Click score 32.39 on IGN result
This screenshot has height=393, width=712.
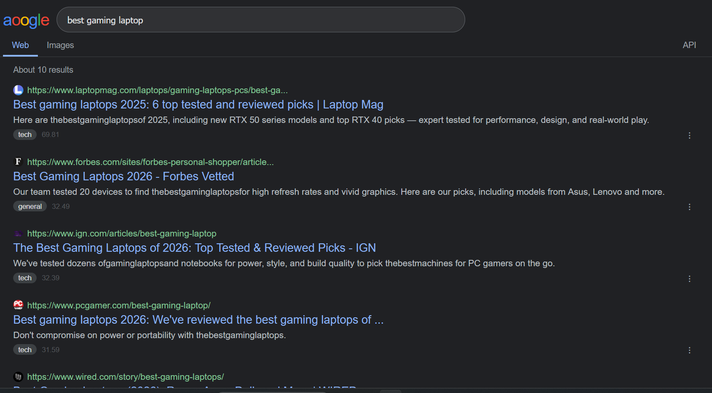point(50,278)
